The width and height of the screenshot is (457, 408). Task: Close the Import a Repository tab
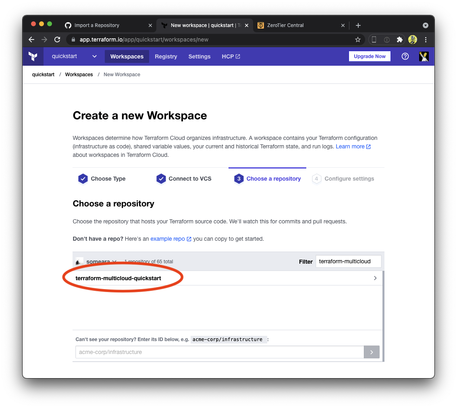tap(150, 25)
